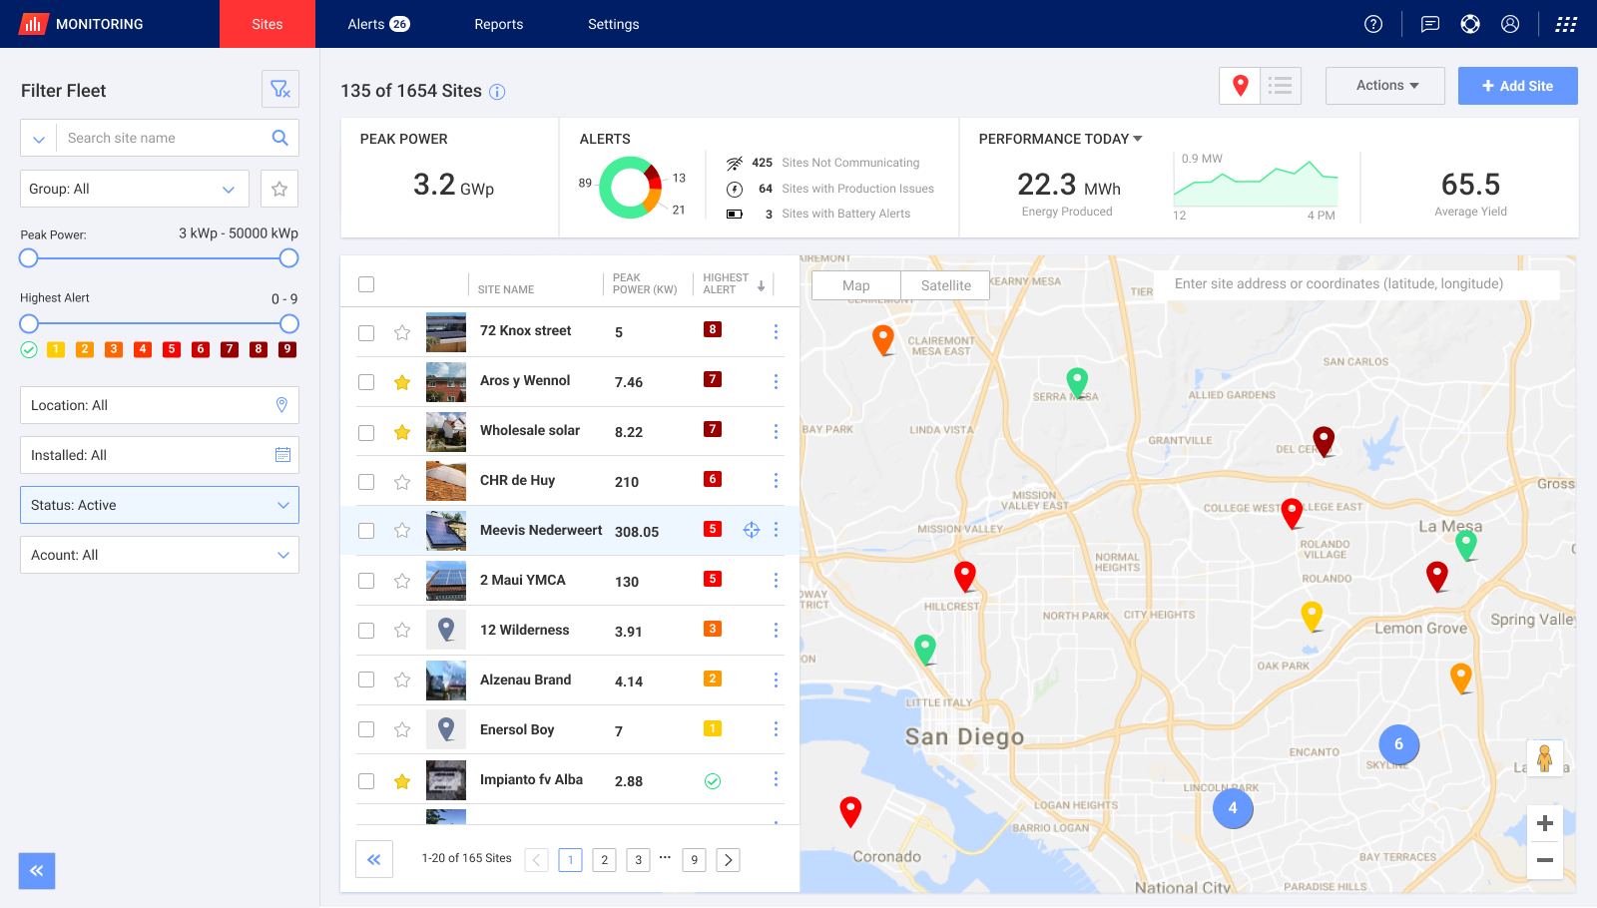
Task: Open the apps grid icon
Action: (1566, 24)
